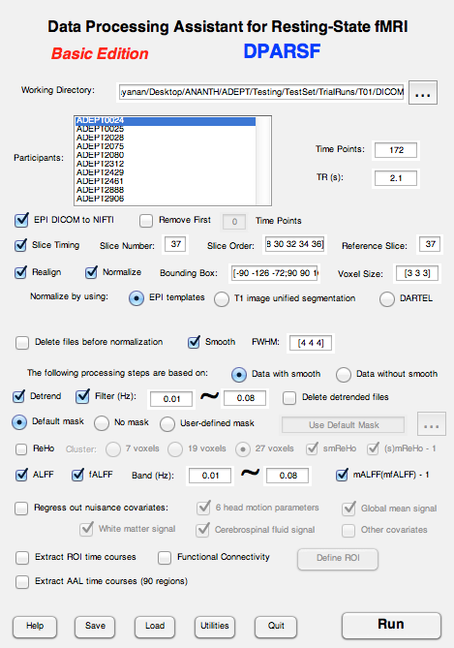Choose Data without smooth option
The width and height of the screenshot is (454, 648).
344,375
